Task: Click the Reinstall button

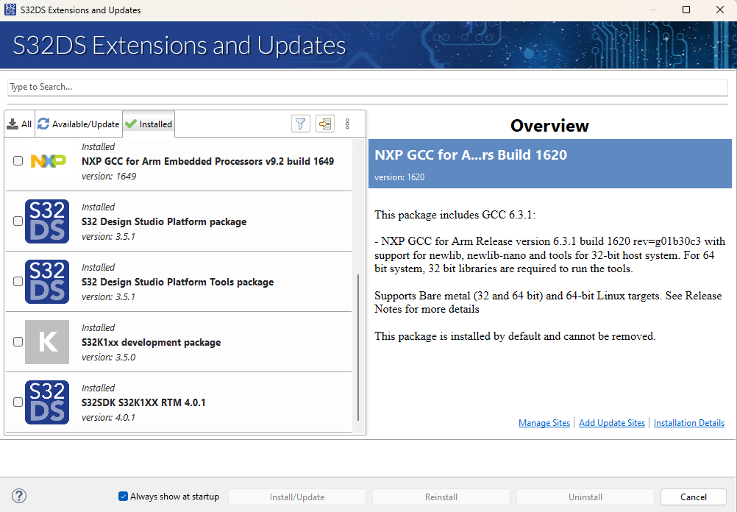Action: point(441,497)
